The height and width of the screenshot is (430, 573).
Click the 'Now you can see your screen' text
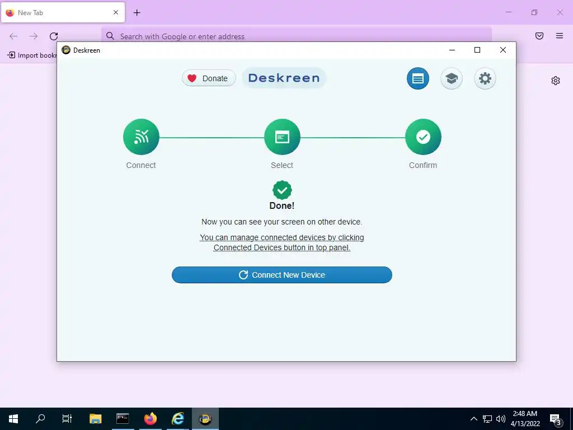pos(282,222)
